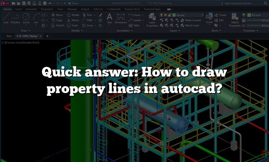Click the Match Properties icon
Screen dimensions: 269x162
tap(235, 20)
